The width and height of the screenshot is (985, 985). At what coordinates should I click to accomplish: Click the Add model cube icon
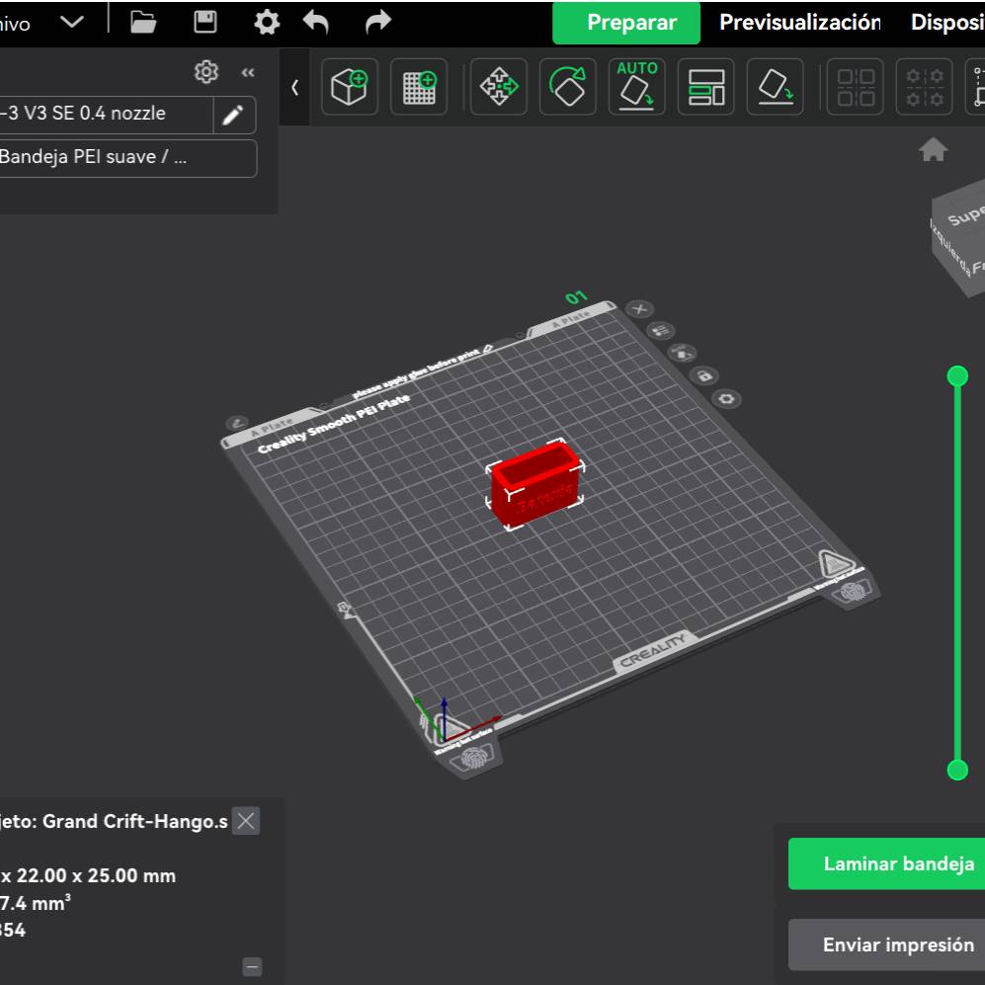point(350,87)
